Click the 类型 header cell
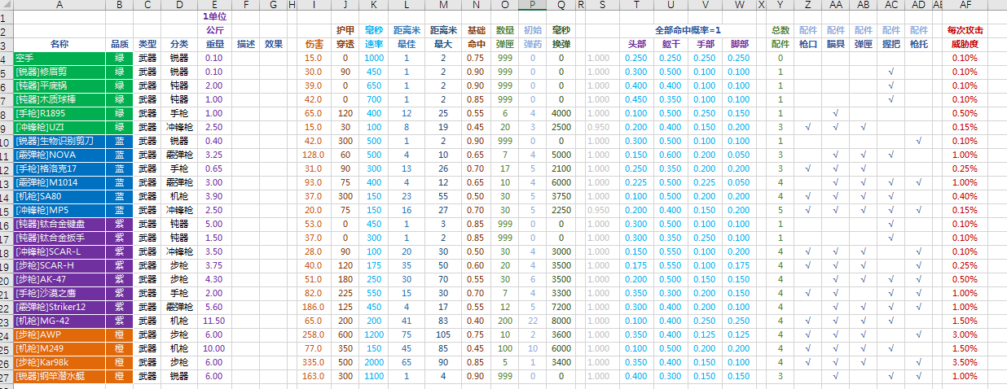 point(147,44)
